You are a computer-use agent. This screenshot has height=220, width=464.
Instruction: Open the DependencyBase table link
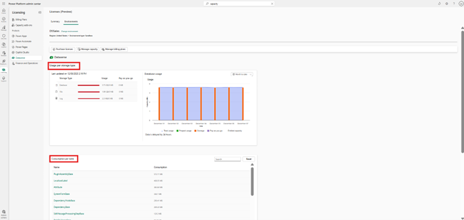(x=61, y=207)
